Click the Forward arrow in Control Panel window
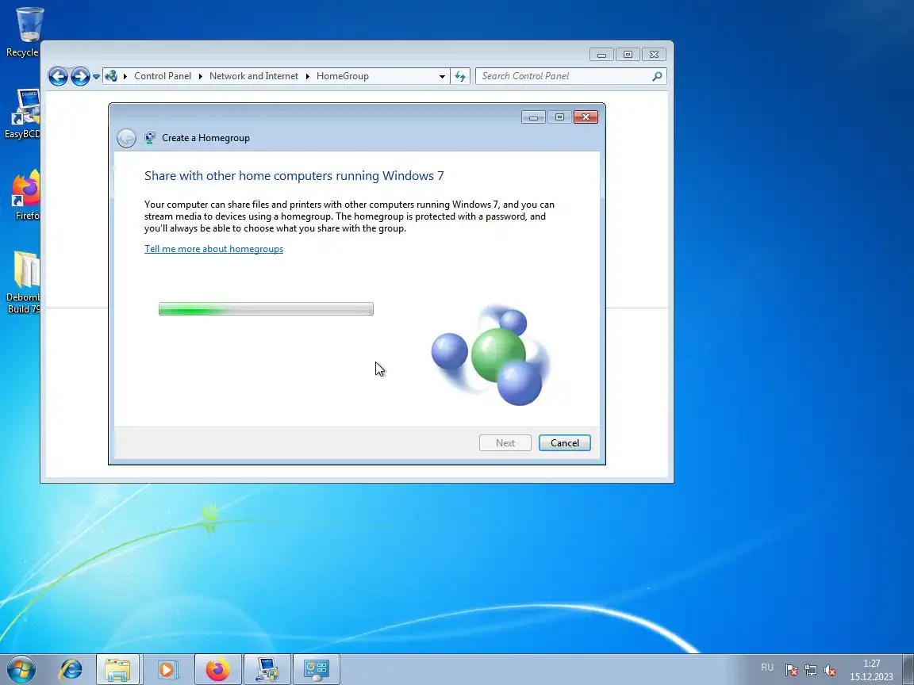Image resolution: width=914 pixels, height=685 pixels. coord(80,76)
